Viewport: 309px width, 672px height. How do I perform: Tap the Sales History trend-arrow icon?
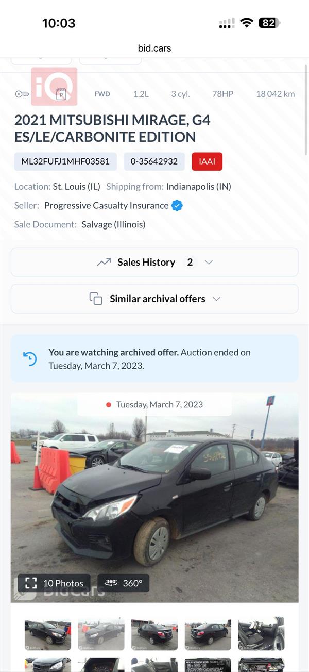104,262
